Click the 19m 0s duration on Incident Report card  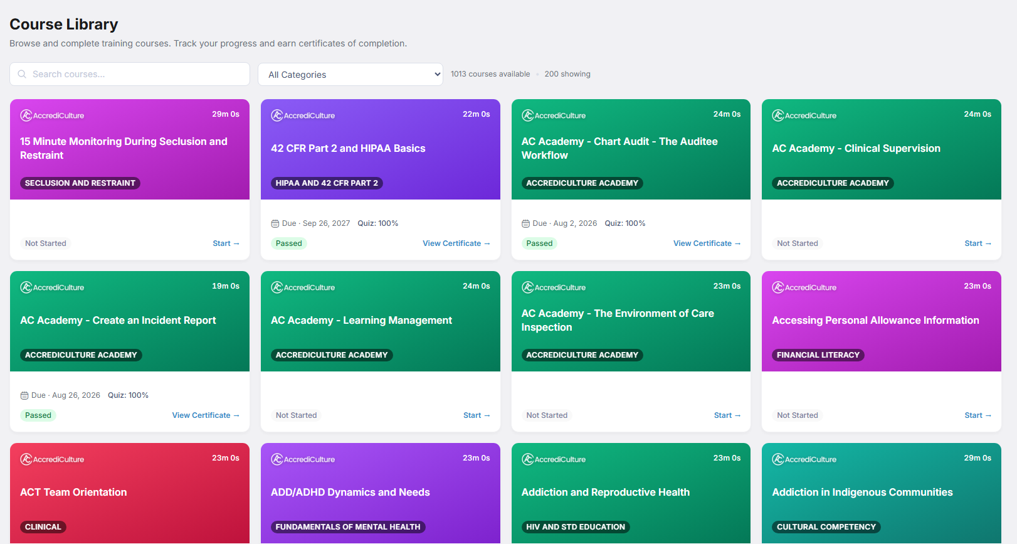pos(226,286)
